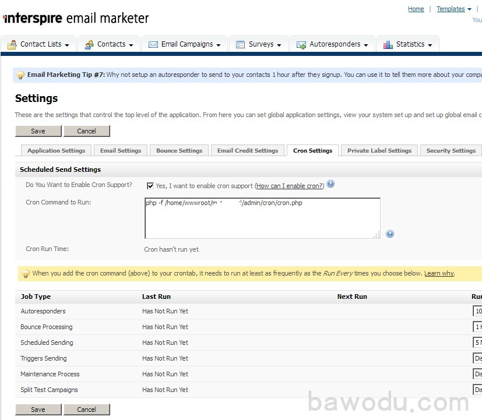The image size is (482, 420).
Task: Click 'Scheduled Sending' job type text
Action: pos(47,343)
